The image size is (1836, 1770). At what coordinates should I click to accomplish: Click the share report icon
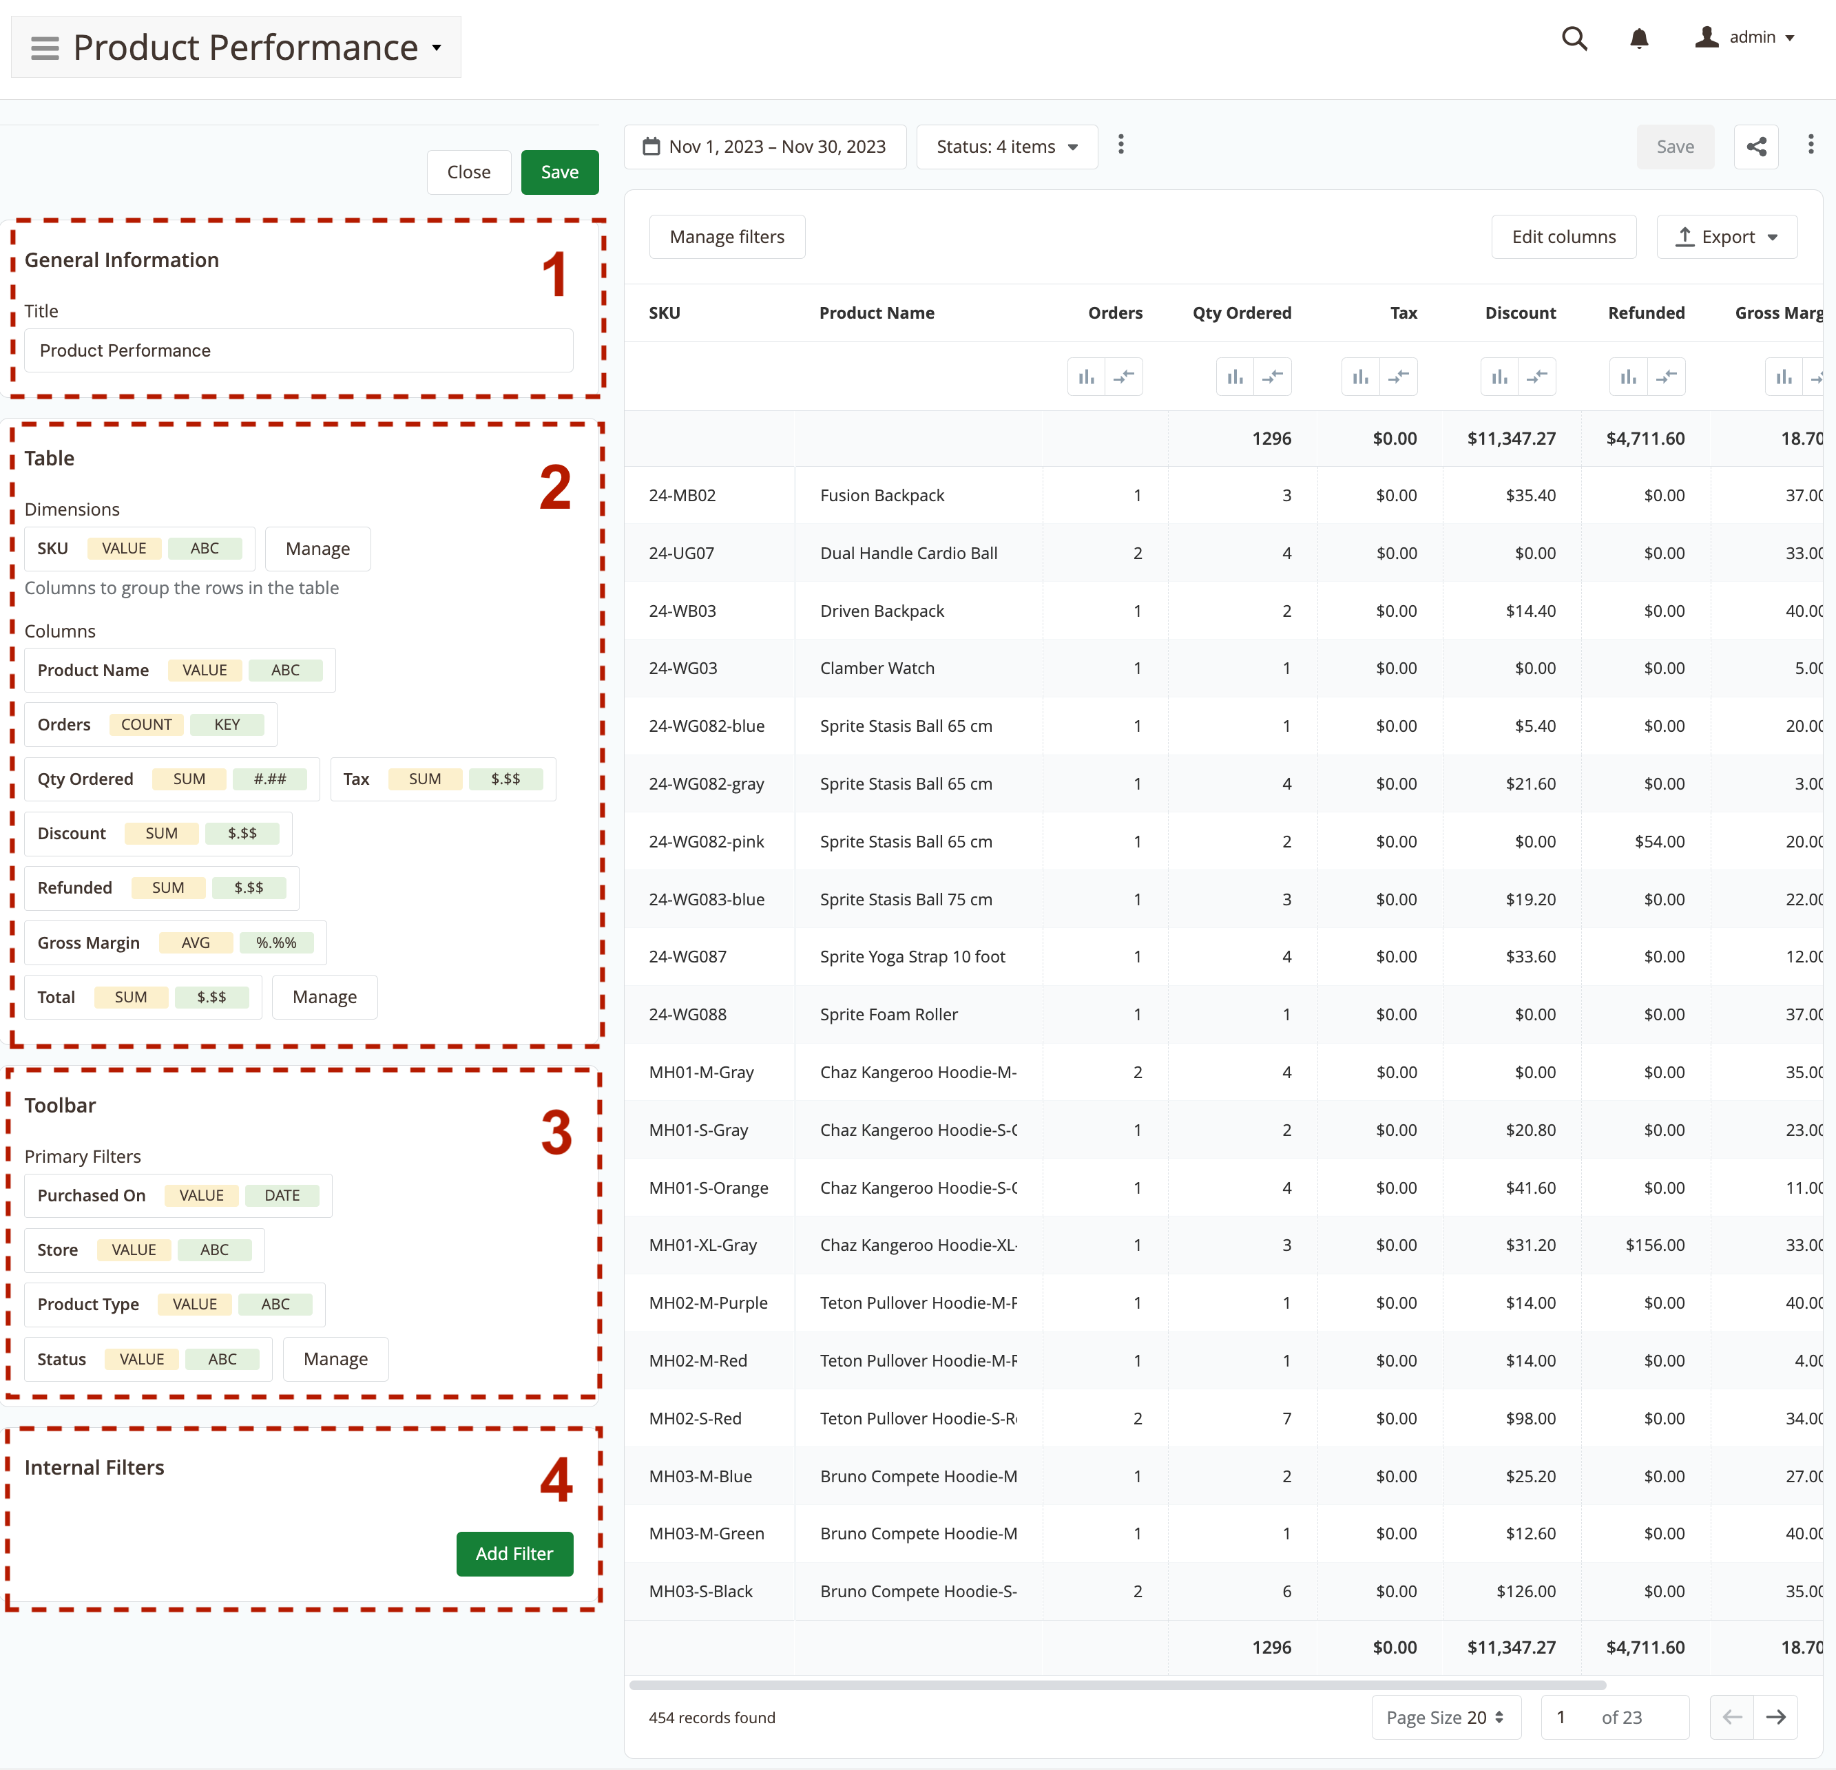coord(1756,147)
